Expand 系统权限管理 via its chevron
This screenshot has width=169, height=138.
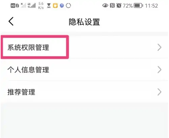160,47
